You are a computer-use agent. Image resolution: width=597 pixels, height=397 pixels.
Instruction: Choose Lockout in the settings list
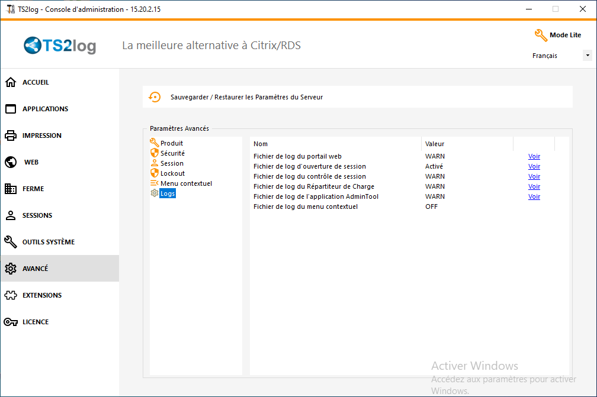tap(172, 173)
